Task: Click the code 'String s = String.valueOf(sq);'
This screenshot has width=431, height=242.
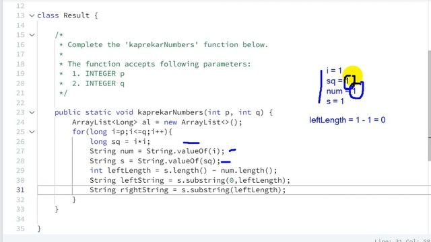Action: (155, 161)
